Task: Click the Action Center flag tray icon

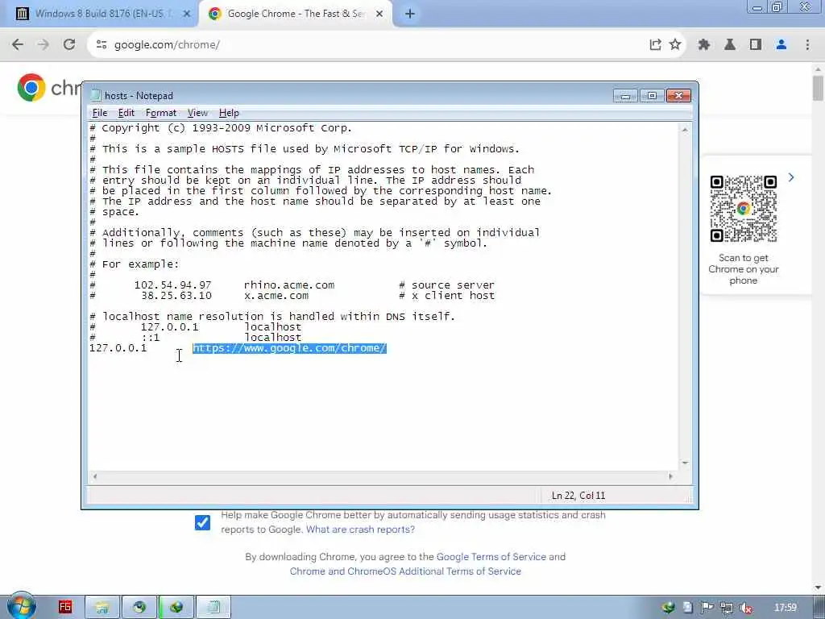Action: (707, 608)
